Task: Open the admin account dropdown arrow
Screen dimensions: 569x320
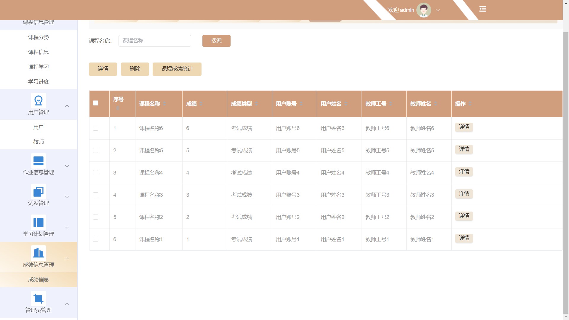Action: pyautogui.click(x=438, y=10)
